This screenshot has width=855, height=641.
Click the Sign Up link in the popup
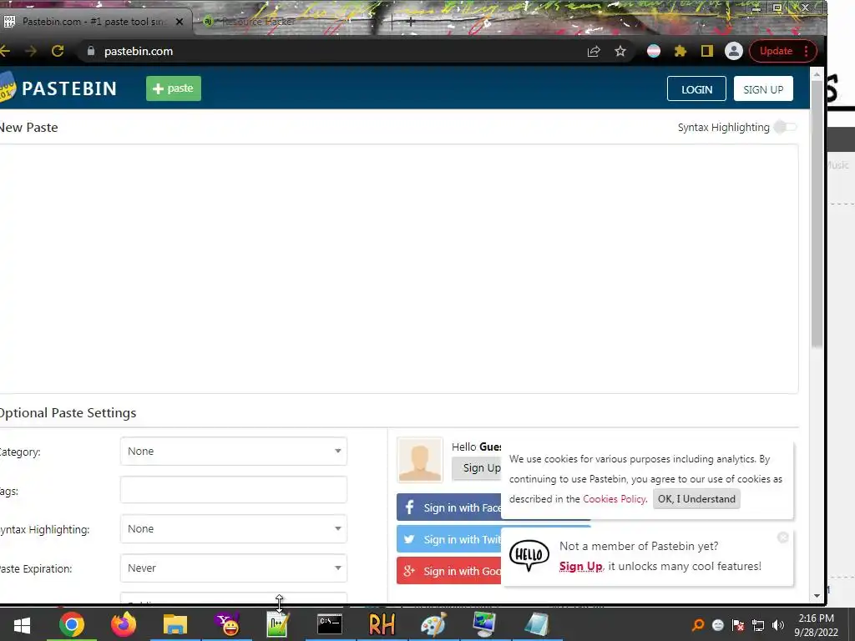click(x=581, y=567)
